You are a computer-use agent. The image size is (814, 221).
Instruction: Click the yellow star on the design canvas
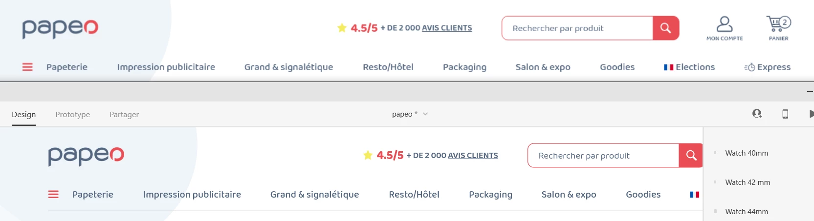(368, 155)
